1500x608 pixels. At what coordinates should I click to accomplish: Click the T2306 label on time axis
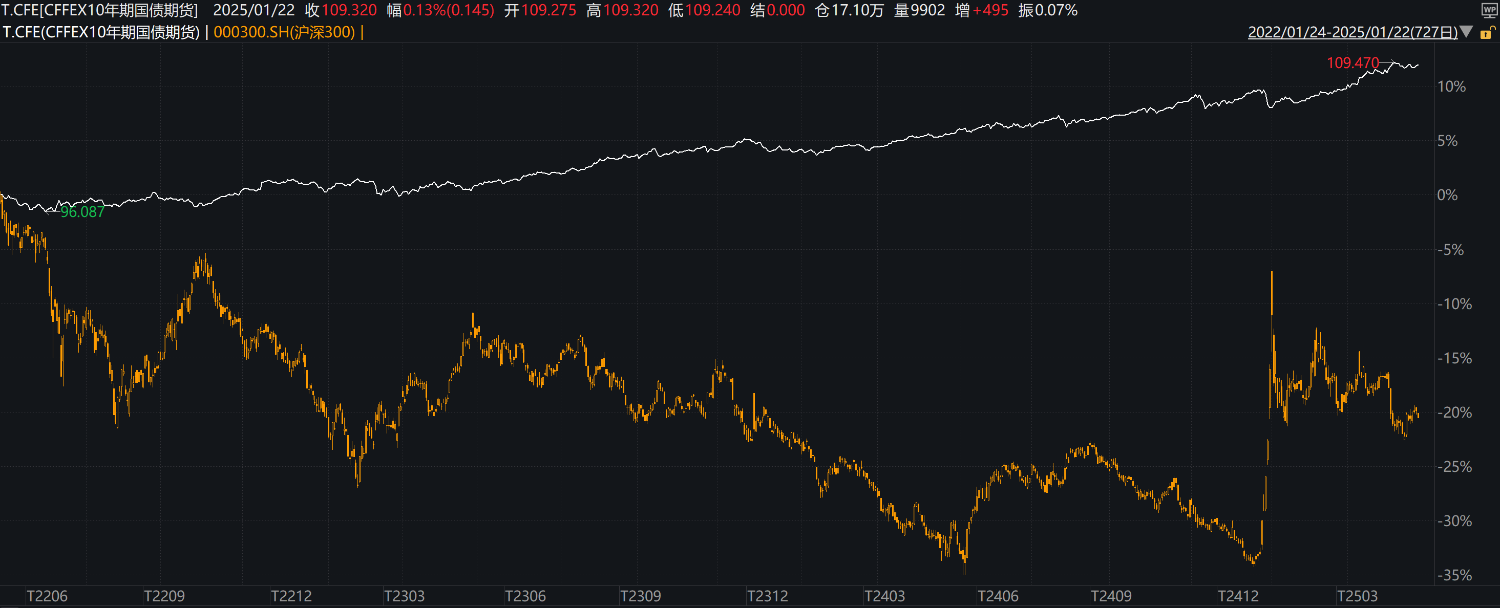pos(525,596)
